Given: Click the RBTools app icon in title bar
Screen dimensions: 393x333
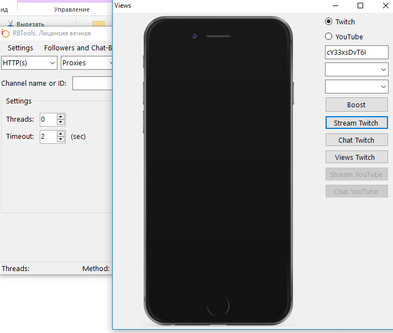Looking at the screenshot, I should click(x=6, y=33).
